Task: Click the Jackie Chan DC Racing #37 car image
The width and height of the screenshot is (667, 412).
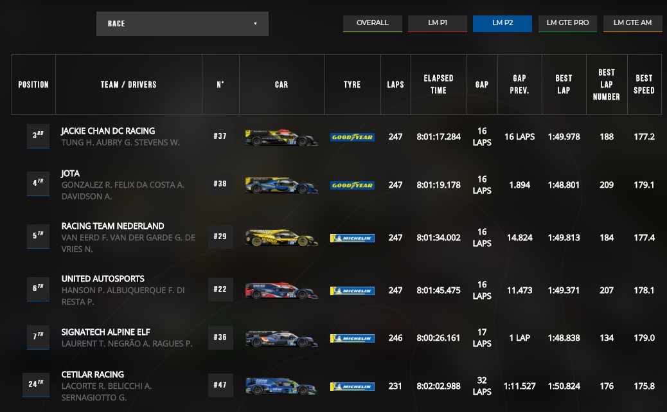Action: 281,138
